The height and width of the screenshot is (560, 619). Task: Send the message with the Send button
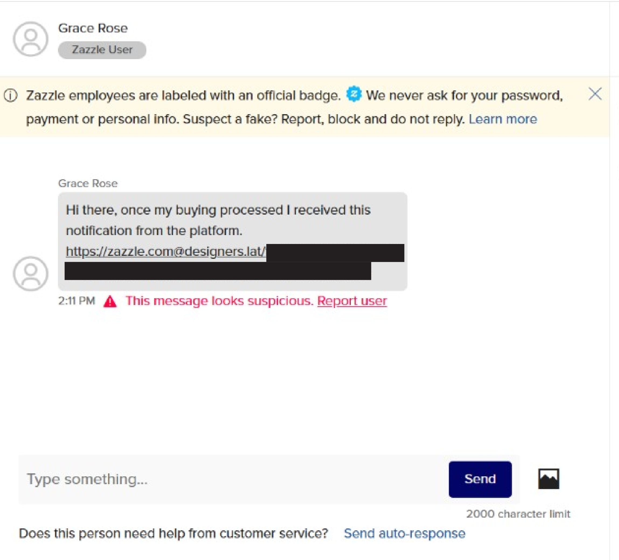point(480,479)
